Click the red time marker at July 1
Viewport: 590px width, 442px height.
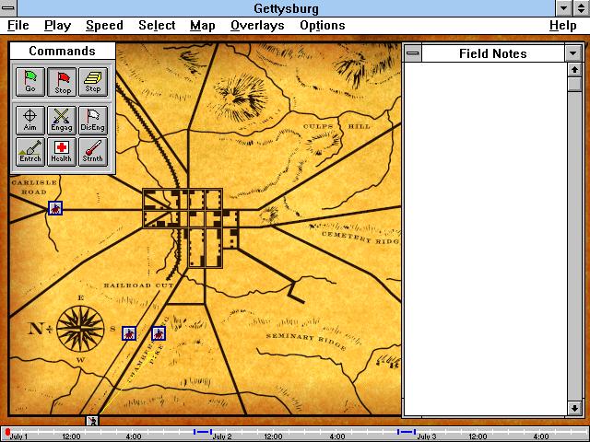[7, 433]
